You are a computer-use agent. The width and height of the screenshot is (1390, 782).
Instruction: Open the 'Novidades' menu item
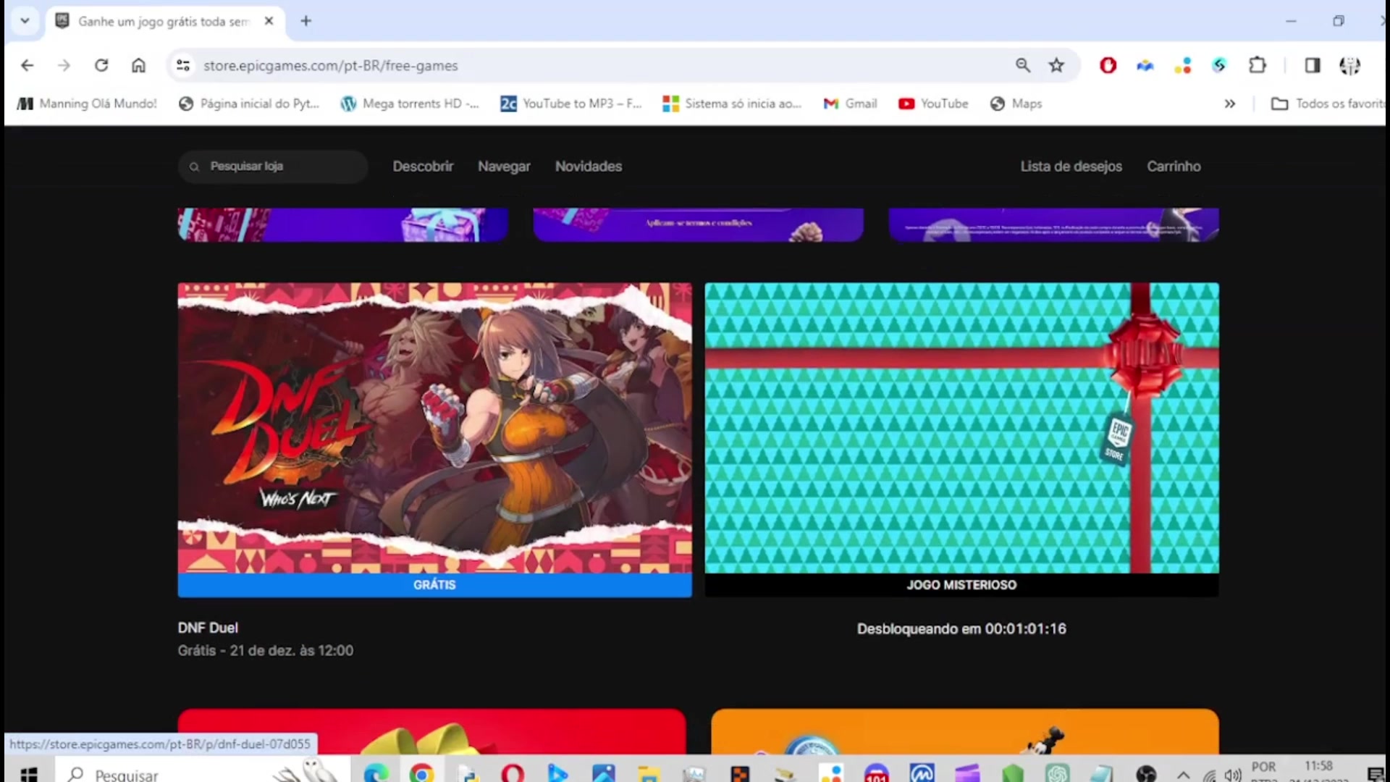[x=589, y=166]
